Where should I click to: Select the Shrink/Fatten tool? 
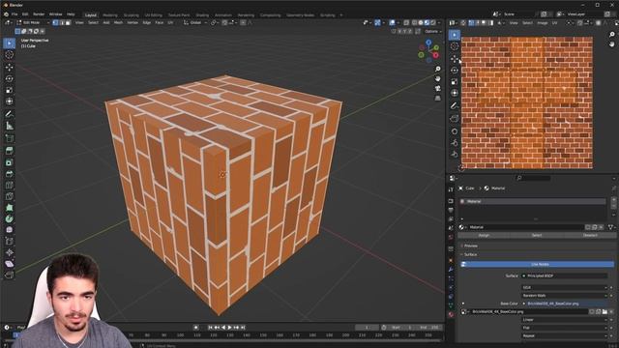[9, 252]
